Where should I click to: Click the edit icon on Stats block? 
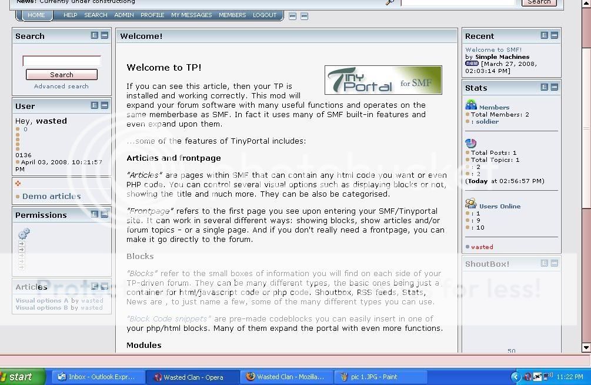pyautogui.click(x=544, y=87)
